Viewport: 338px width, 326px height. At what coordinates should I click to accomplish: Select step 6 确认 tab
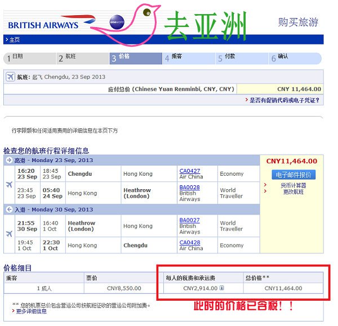click(x=295, y=59)
